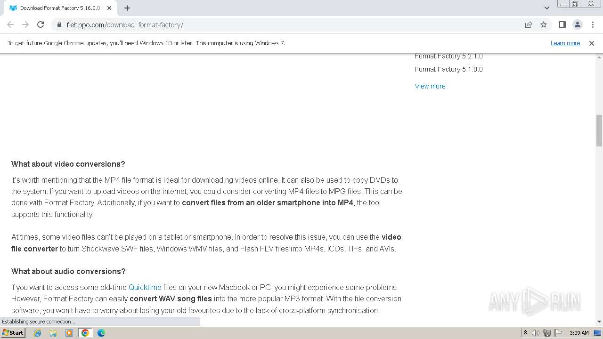603x339 pixels.
Task: Open the Action Center flag icon
Action: 558,333
